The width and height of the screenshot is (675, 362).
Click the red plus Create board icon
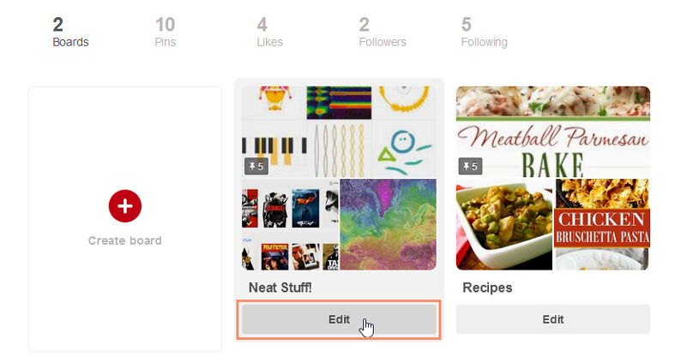pos(124,205)
